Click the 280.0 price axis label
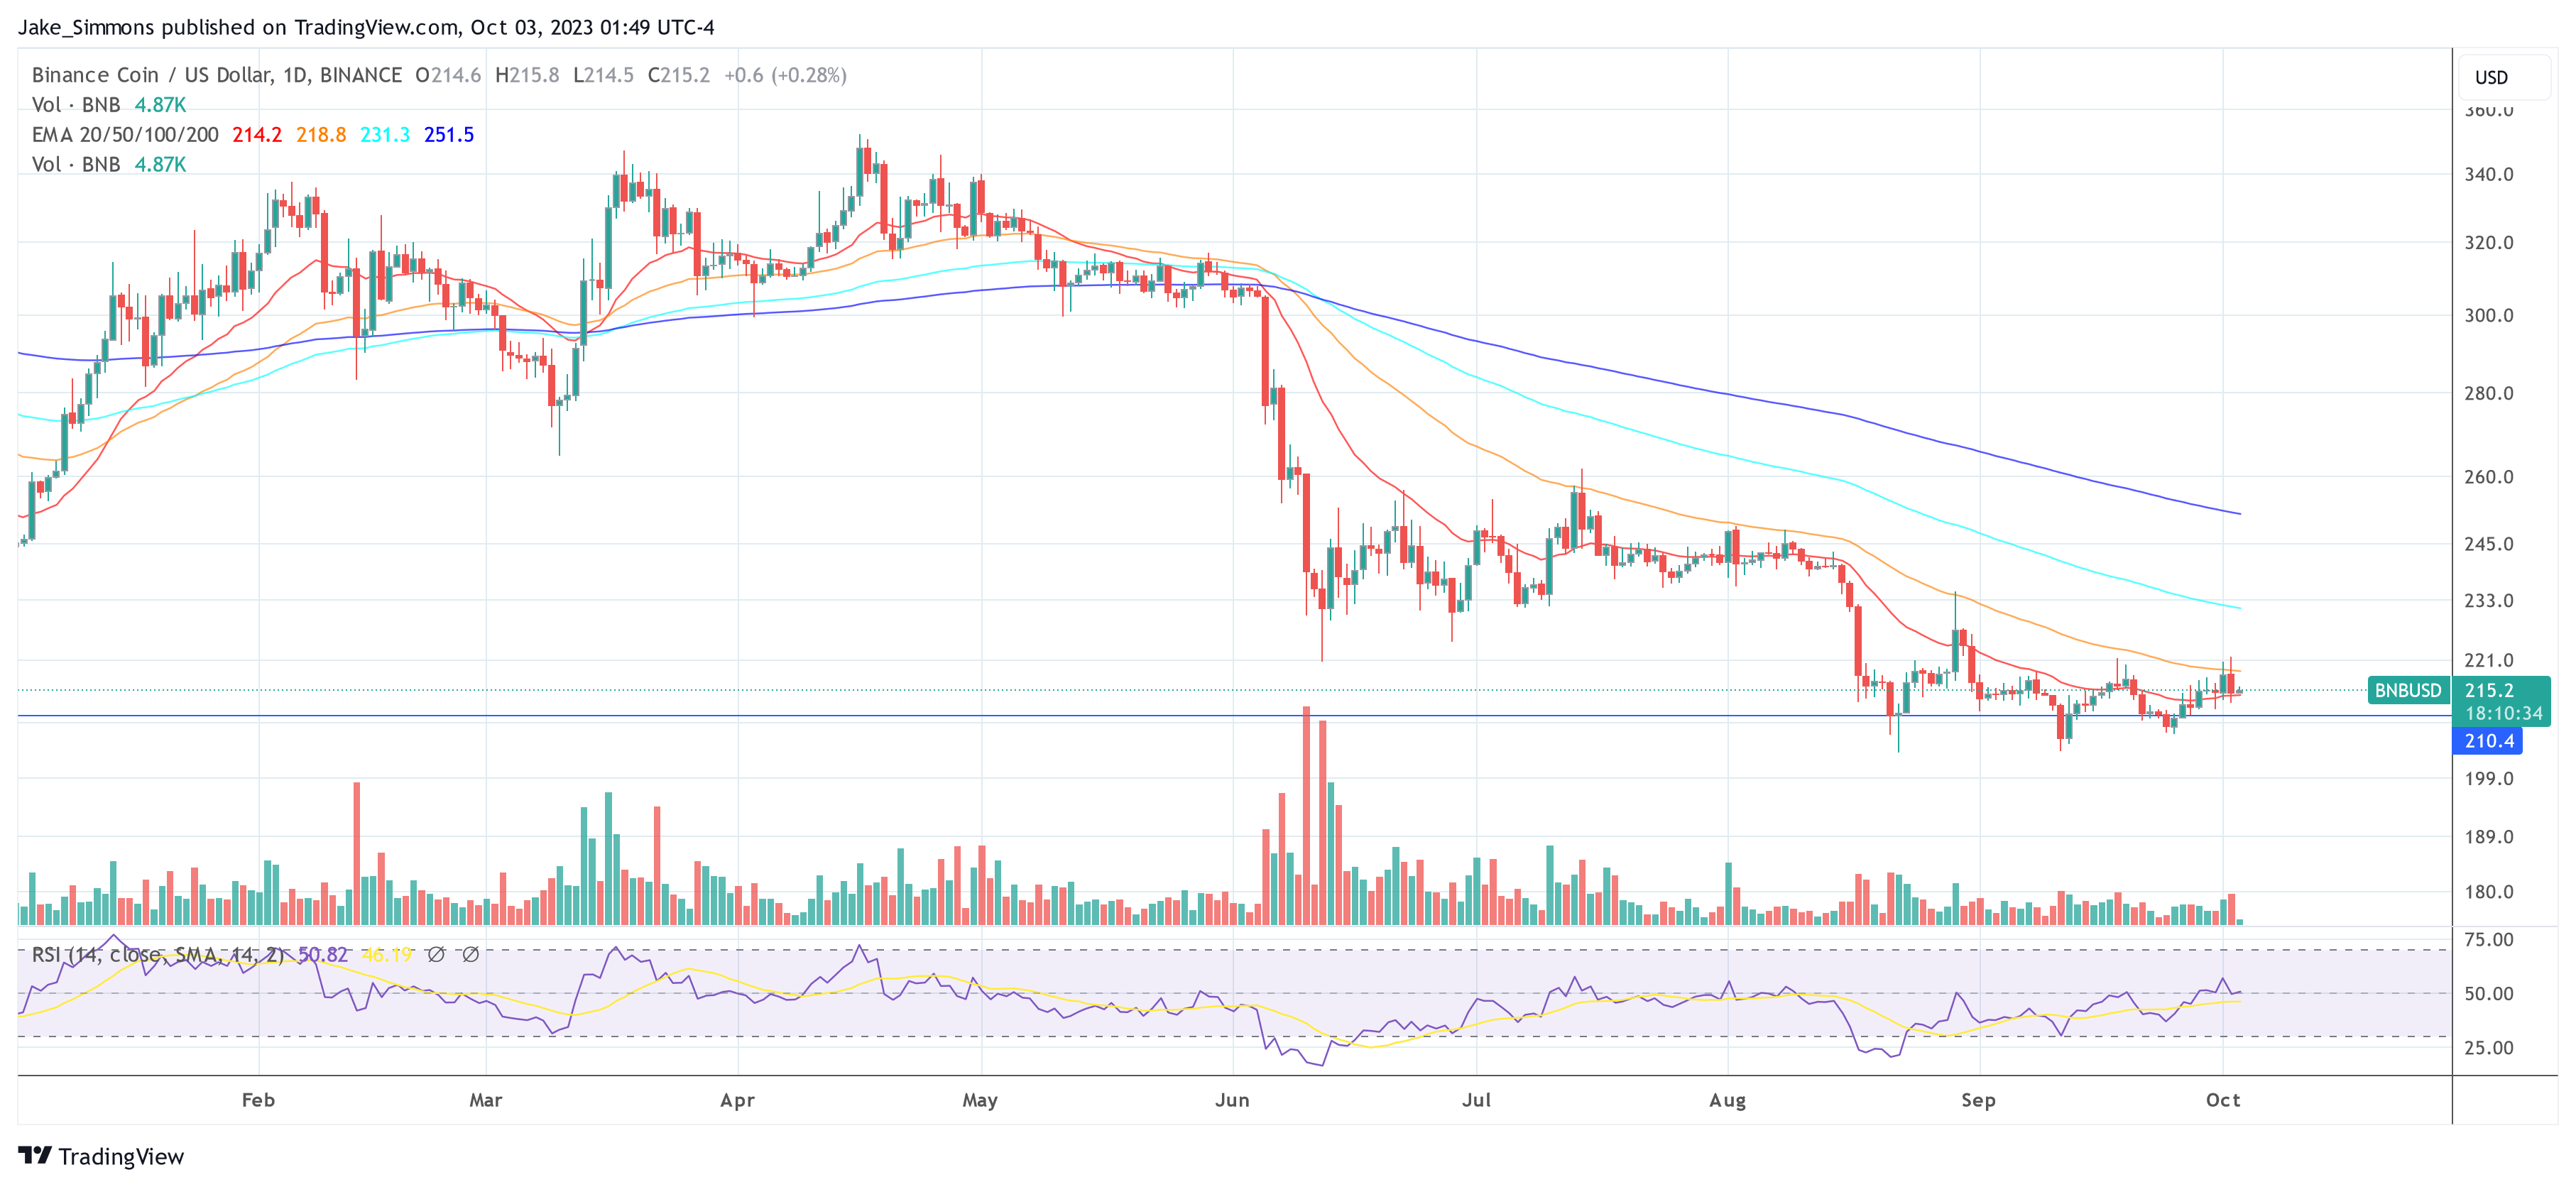Screen dimensions: 2576x1187 [x=2489, y=393]
